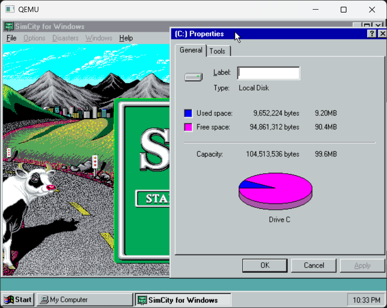387x308 pixels.
Task: Click the magenta Free space color swatch
Action: pos(188,127)
